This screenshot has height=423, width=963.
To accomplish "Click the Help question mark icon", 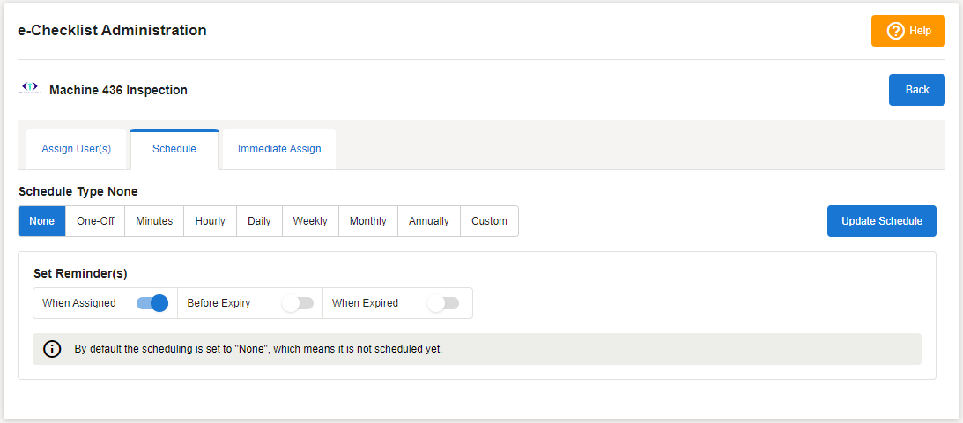I will 895,31.
